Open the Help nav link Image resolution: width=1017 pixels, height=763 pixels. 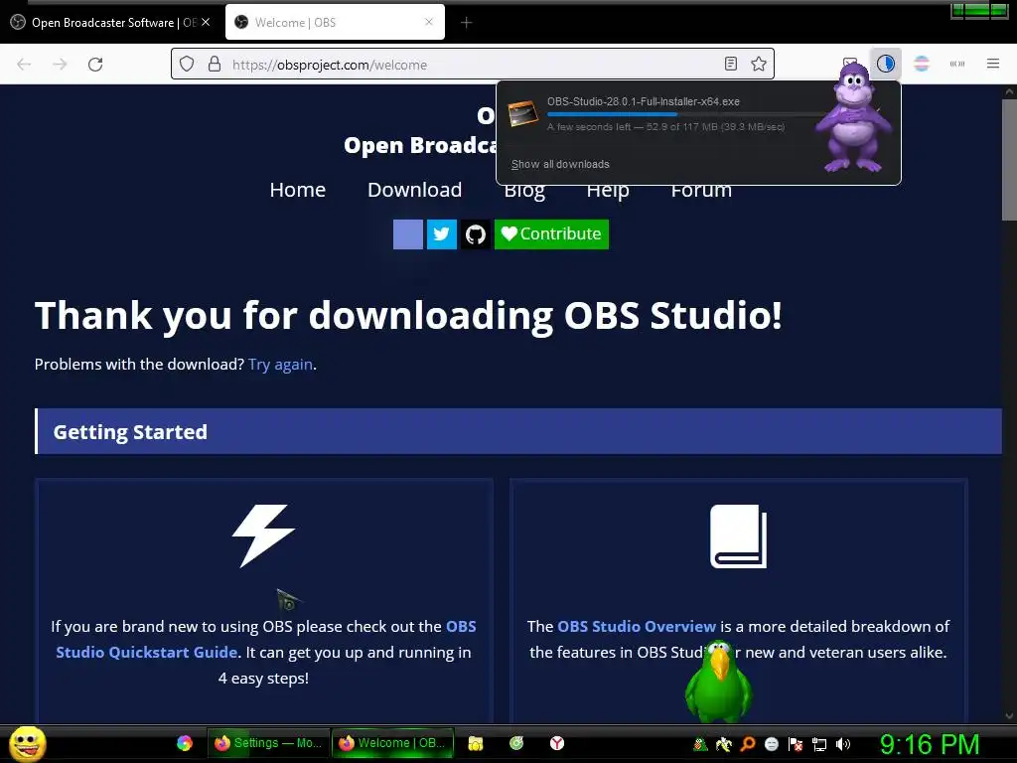coord(608,192)
